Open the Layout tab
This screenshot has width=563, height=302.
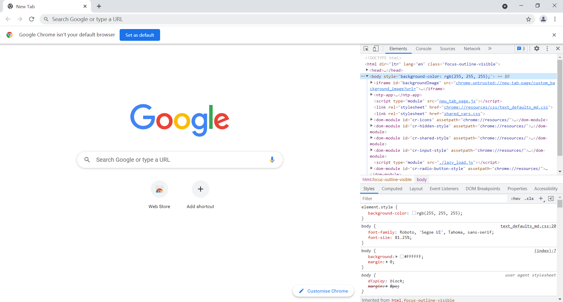point(416,189)
